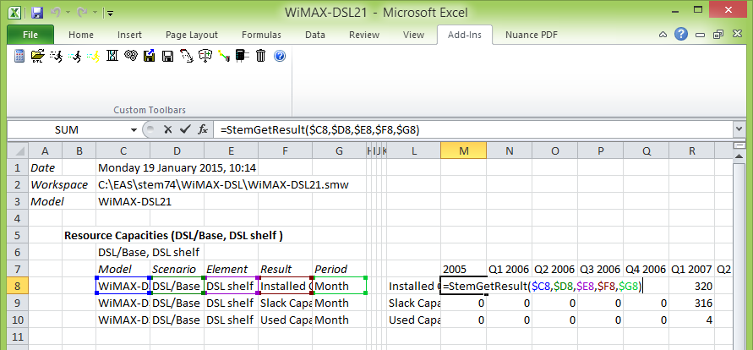Select all cells with the corner button
Viewport: 753px width, 350px height.
(x=18, y=151)
